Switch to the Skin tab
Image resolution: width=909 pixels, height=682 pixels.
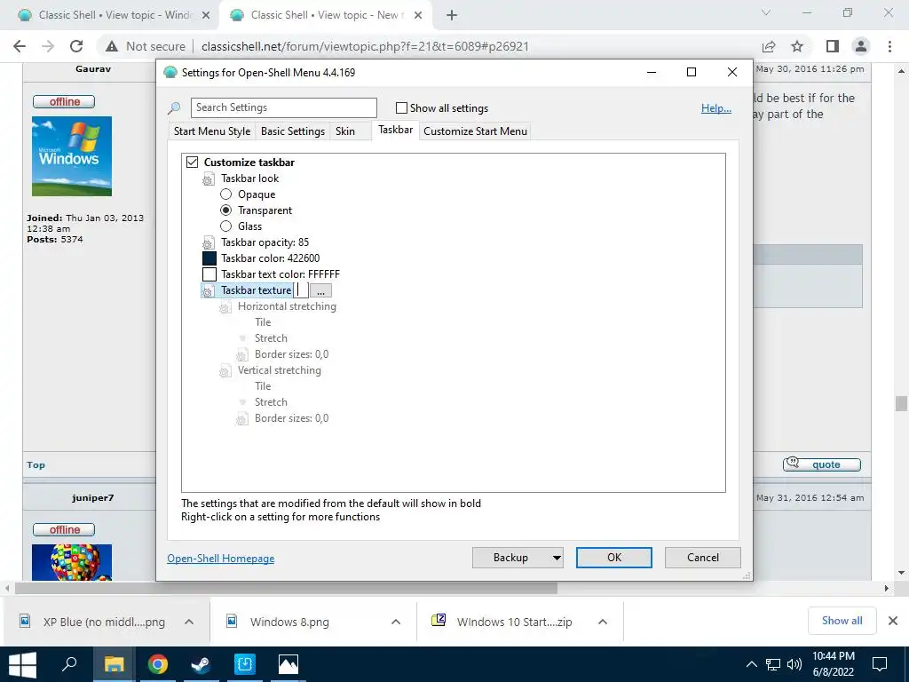345,131
